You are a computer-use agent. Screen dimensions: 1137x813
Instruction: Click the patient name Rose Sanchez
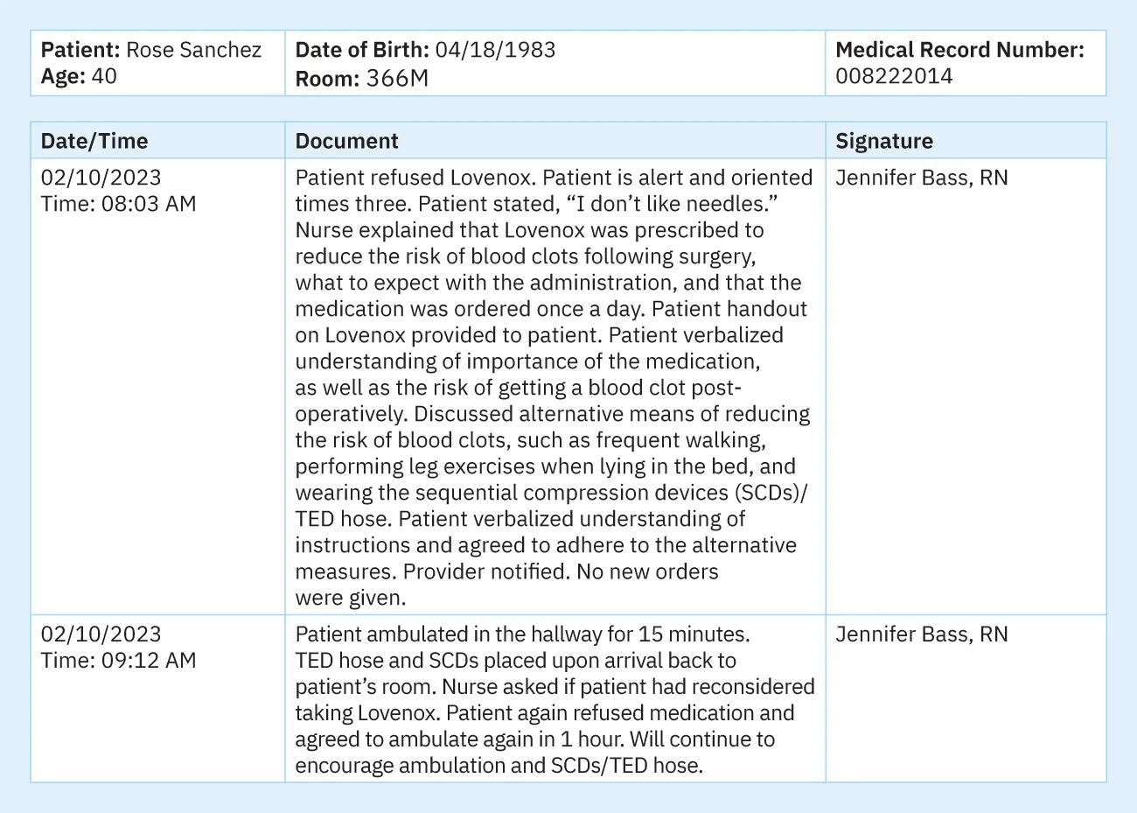[193, 50]
